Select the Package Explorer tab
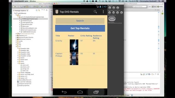The image size is (175, 98). point(21,11)
